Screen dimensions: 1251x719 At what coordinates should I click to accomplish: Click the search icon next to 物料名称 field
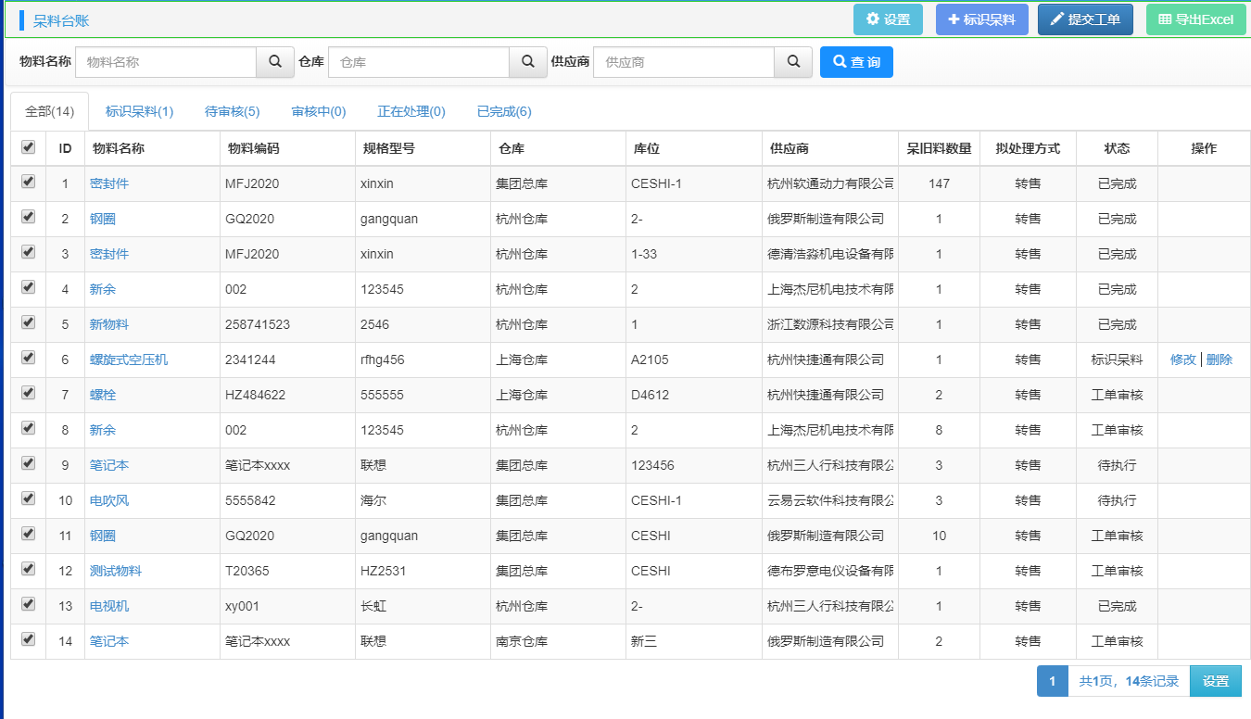click(x=275, y=62)
